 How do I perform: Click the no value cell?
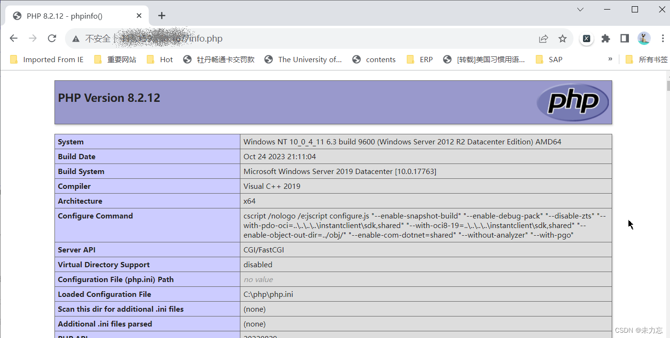point(426,279)
